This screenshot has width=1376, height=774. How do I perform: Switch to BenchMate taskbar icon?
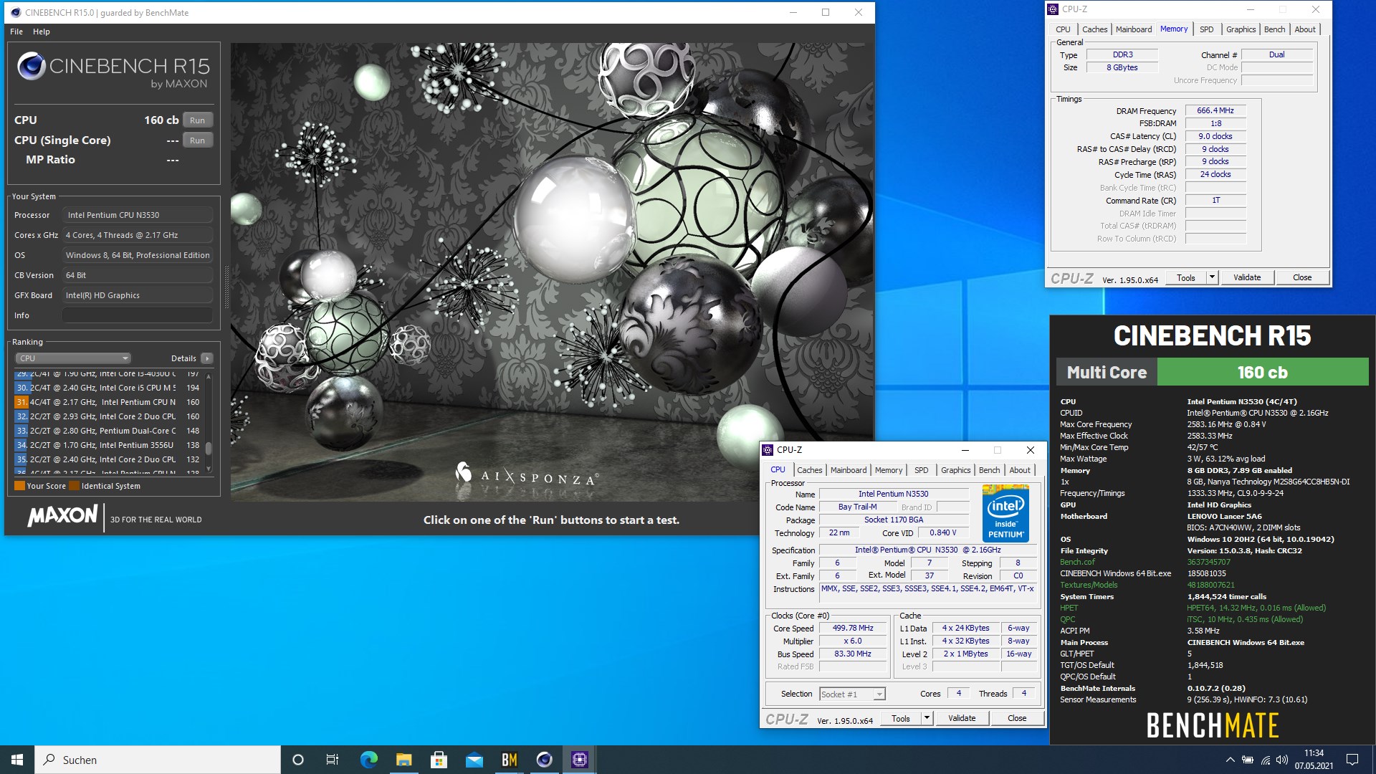tap(509, 760)
